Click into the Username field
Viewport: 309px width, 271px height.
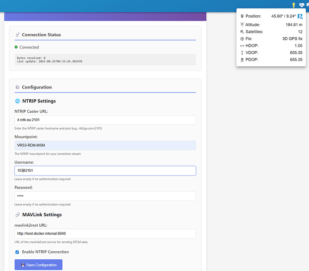[105, 171]
